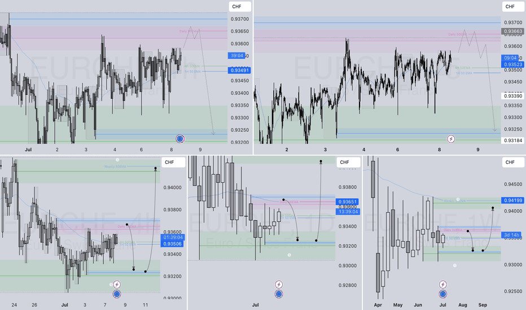Image resolution: width=526 pixels, height=310 pixels.
Task: Open CHF currency selector on the 1W chart
Action: click(513, 162)
